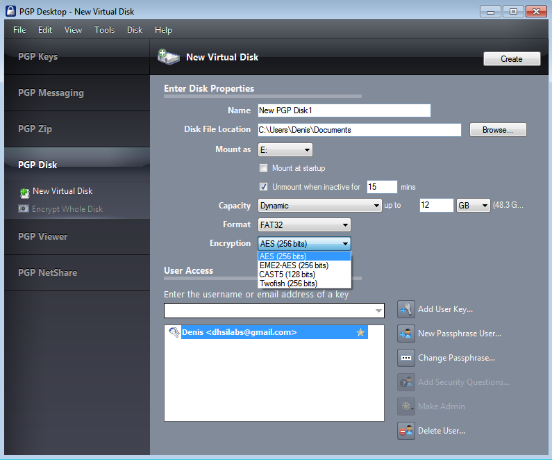Open the GB capacity unit dropdown
This screenshot has height=460, width=552.
click(474, 206)
